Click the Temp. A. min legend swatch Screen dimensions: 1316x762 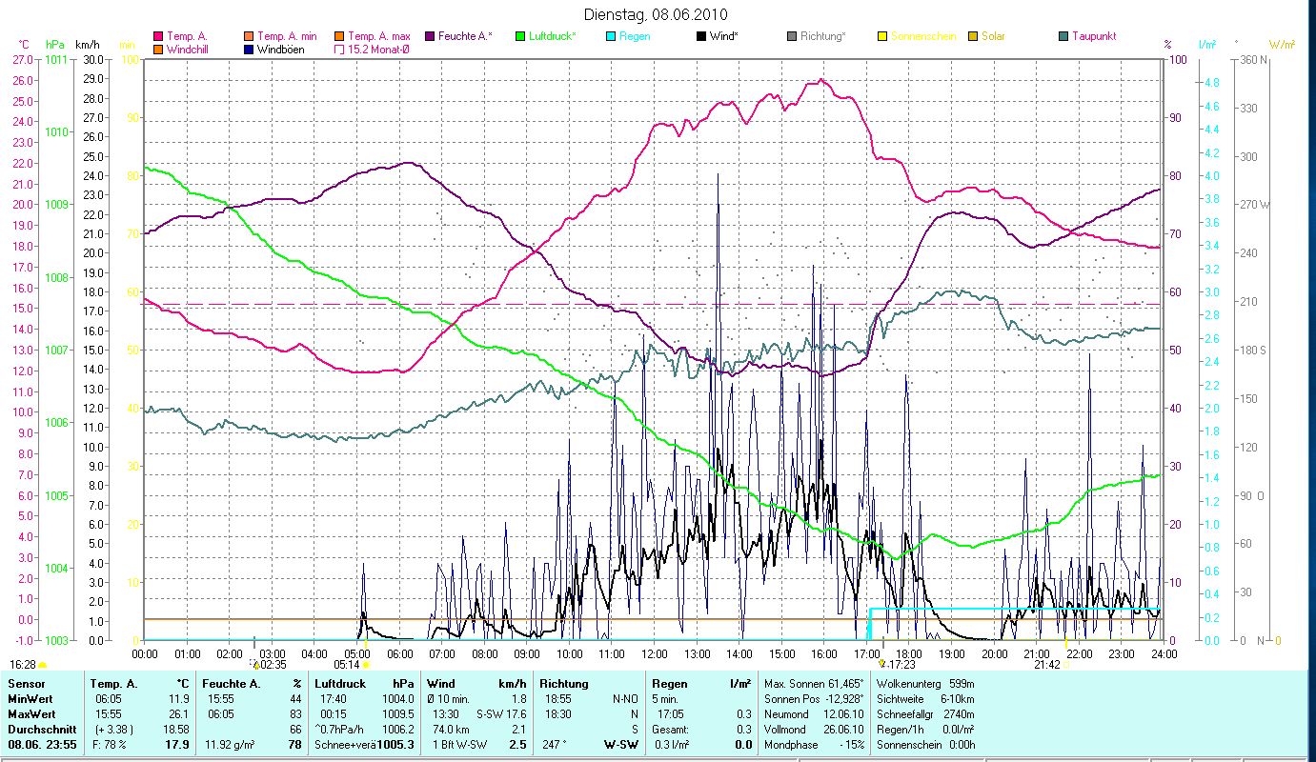click(x=249, y=36)
